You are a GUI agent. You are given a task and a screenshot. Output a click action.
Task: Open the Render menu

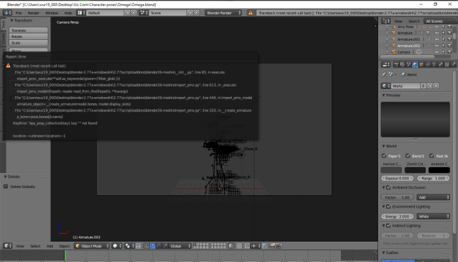pyautogui.click(x=33, y=12)
